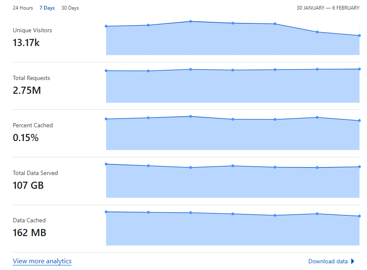
Task: Click the 13.17k Unique Visitors value
Action: pos(26,43)
